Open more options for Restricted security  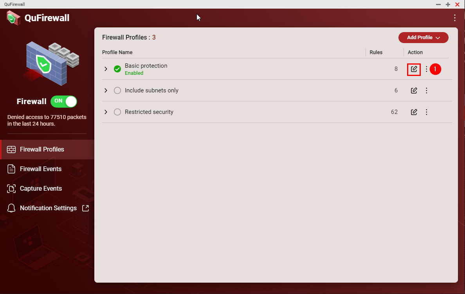(427, 112)
